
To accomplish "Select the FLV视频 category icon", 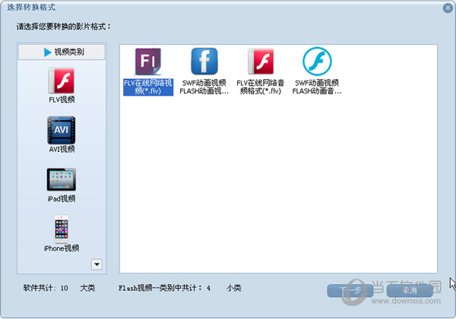I will [x=62, y=81].
